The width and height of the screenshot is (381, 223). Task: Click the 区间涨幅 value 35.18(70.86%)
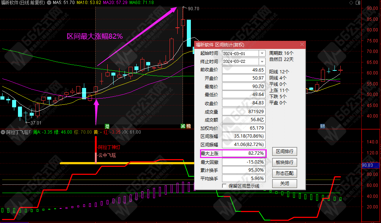[x=244, y=136]
